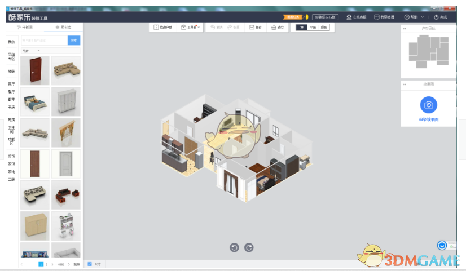The width and height of the screenshot is (466, 271).
Task: Rotate the 3D view clockwise
Action: pos(249,247)
